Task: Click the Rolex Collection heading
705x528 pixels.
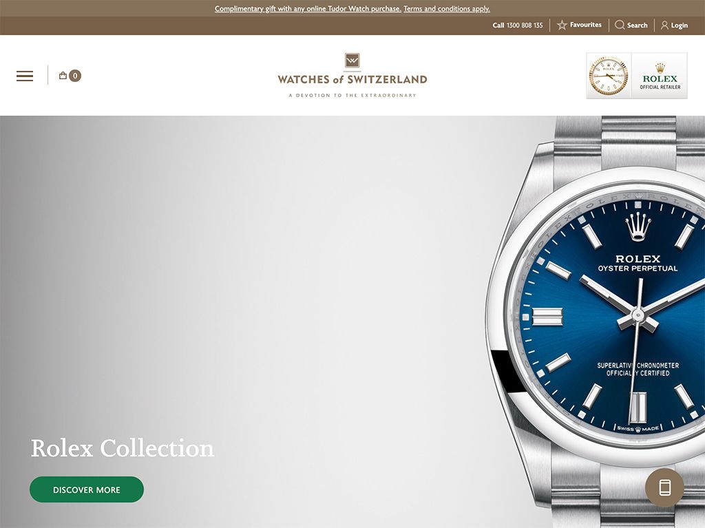Action: click(123, 448)
